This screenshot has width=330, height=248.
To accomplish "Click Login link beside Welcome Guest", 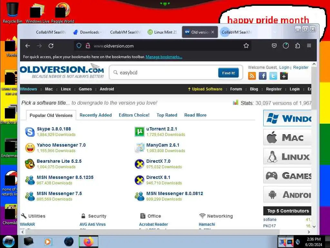I will pyautogui.click(x=284, y=67).
